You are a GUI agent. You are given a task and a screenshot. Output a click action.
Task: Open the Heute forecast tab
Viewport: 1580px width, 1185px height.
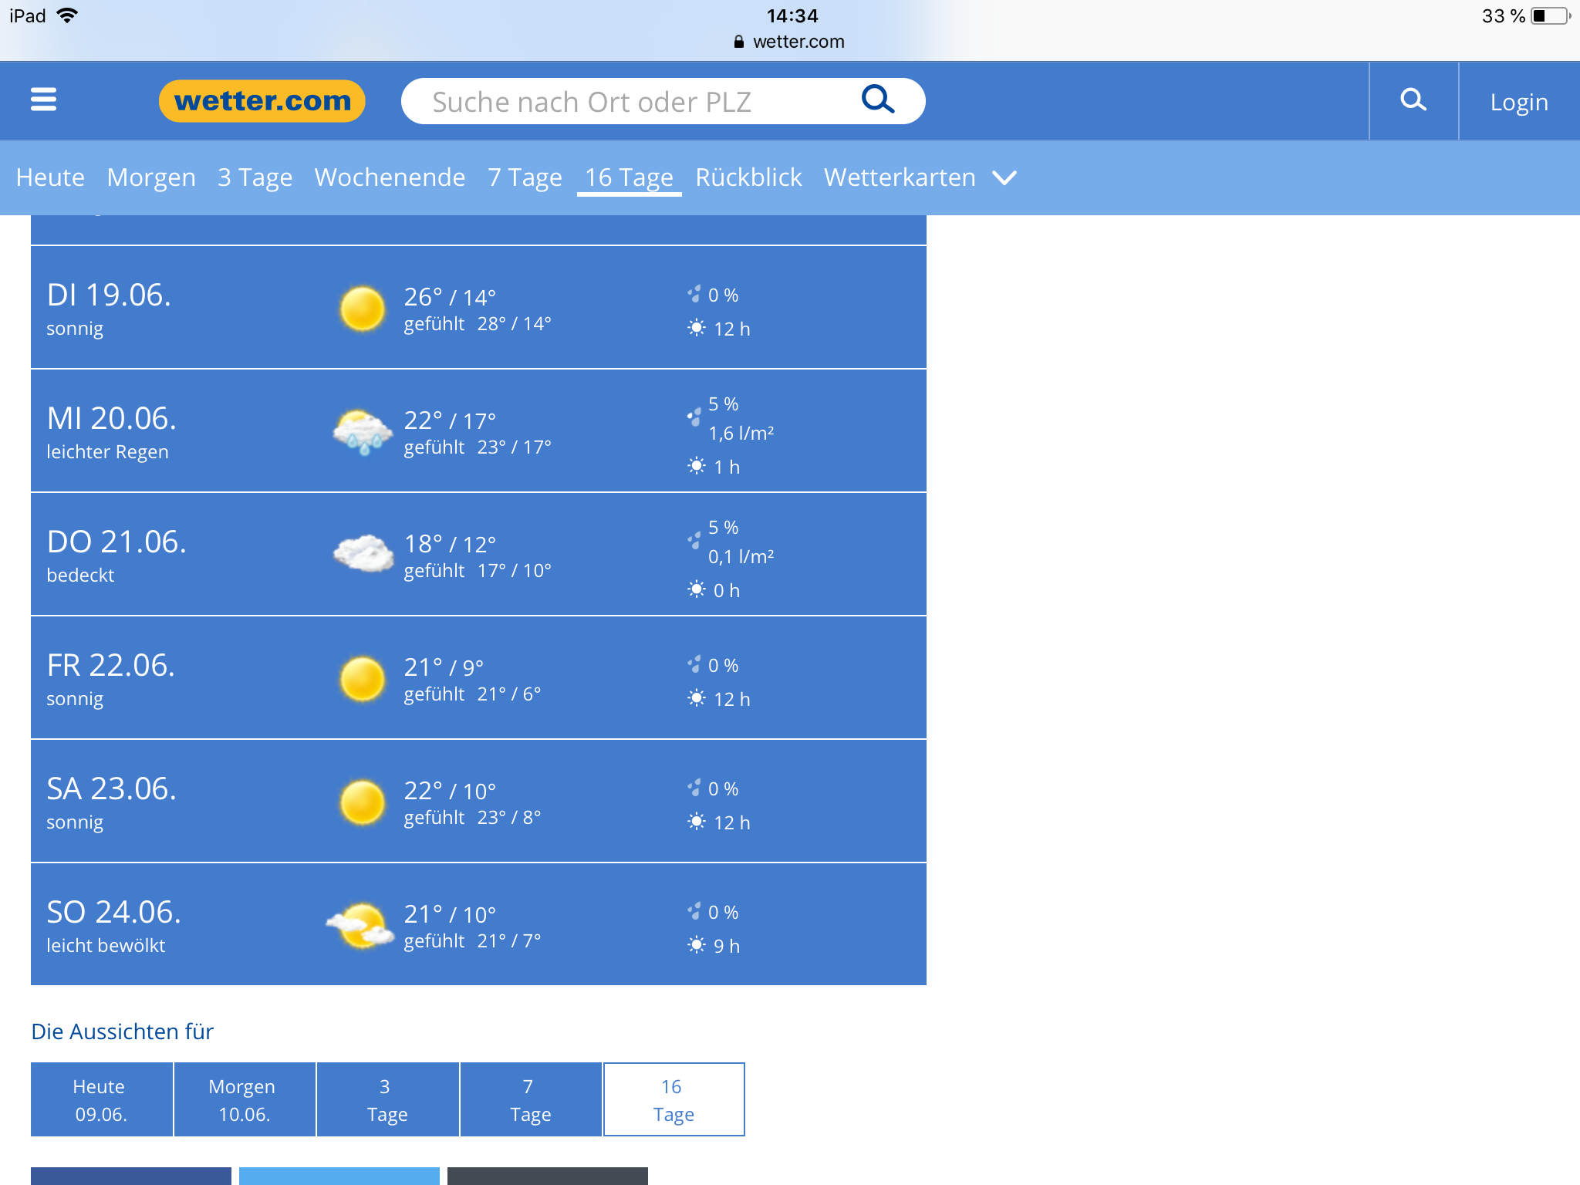coord(50,177)
